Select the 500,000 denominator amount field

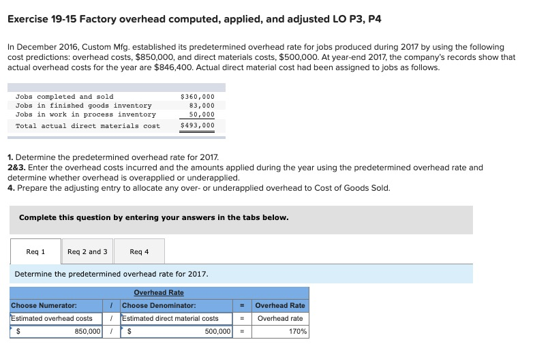pos(176,331)
